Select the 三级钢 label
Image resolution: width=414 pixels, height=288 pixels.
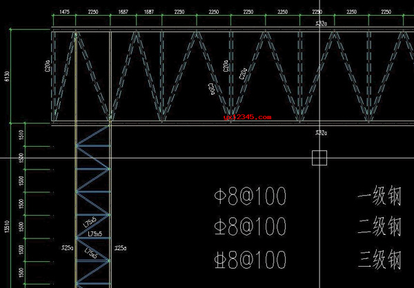click(x=379, y=260)
